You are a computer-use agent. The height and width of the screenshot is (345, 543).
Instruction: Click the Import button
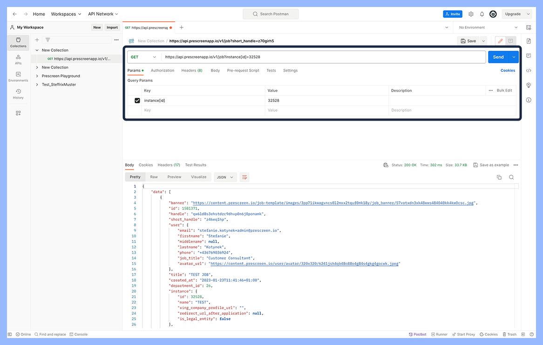(112, 27)
